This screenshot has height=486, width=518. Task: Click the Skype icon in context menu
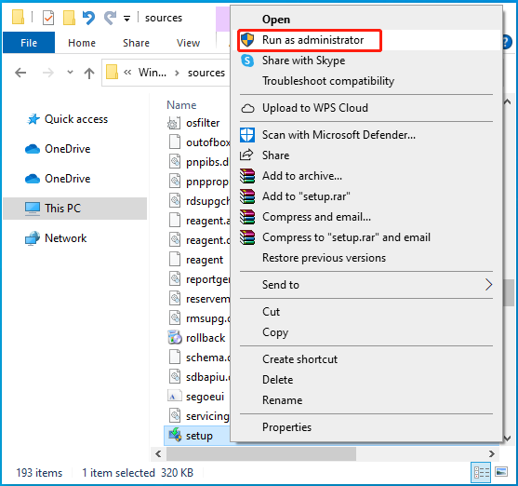point(247,61)
